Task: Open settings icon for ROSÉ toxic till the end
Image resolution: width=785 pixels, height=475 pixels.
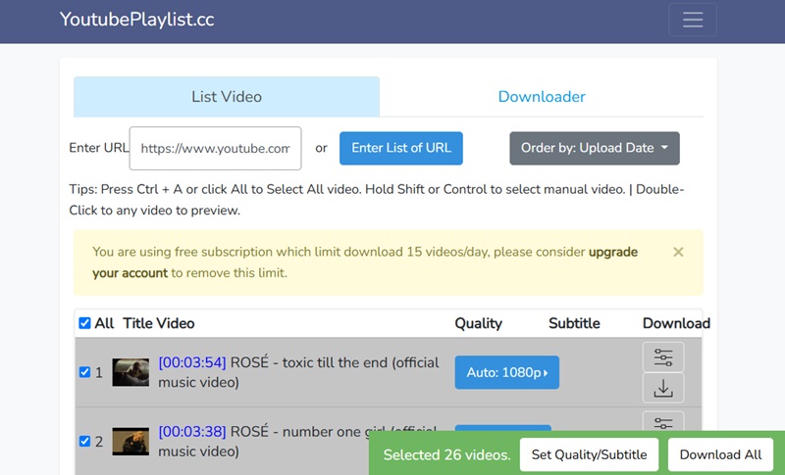Action: coord(663,357)
